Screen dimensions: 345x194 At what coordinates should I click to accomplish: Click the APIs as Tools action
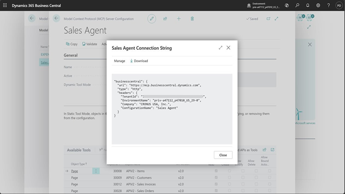click(x=247, y=150)
